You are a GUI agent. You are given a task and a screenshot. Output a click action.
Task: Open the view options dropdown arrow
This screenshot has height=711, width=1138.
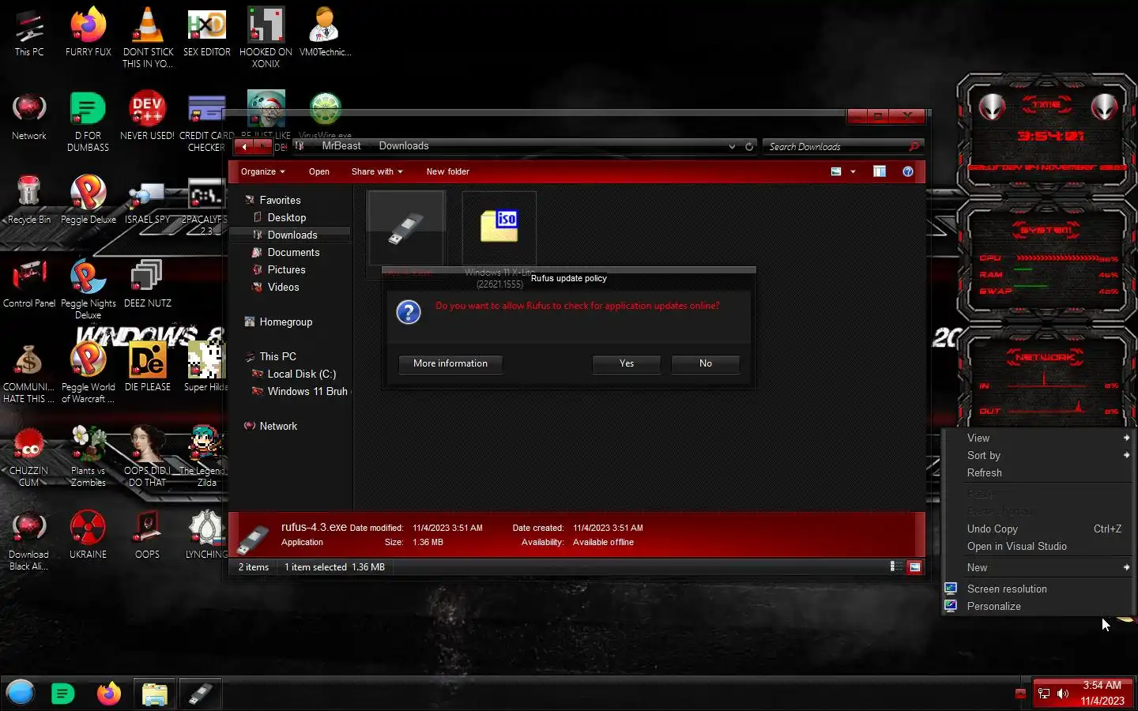point(853,171)
